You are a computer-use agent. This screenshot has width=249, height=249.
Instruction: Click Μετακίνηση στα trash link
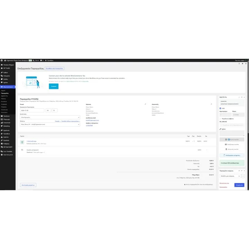[x=224, y=183]
